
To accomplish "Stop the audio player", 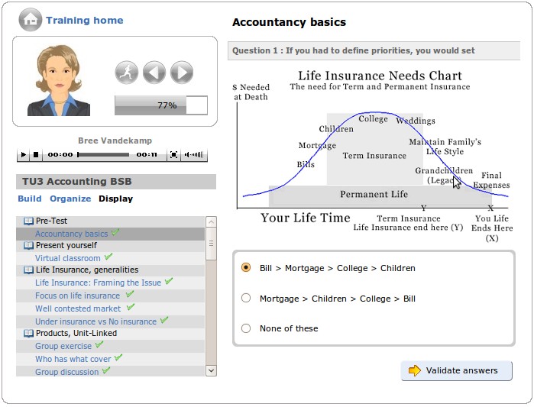I will (37, 155).
